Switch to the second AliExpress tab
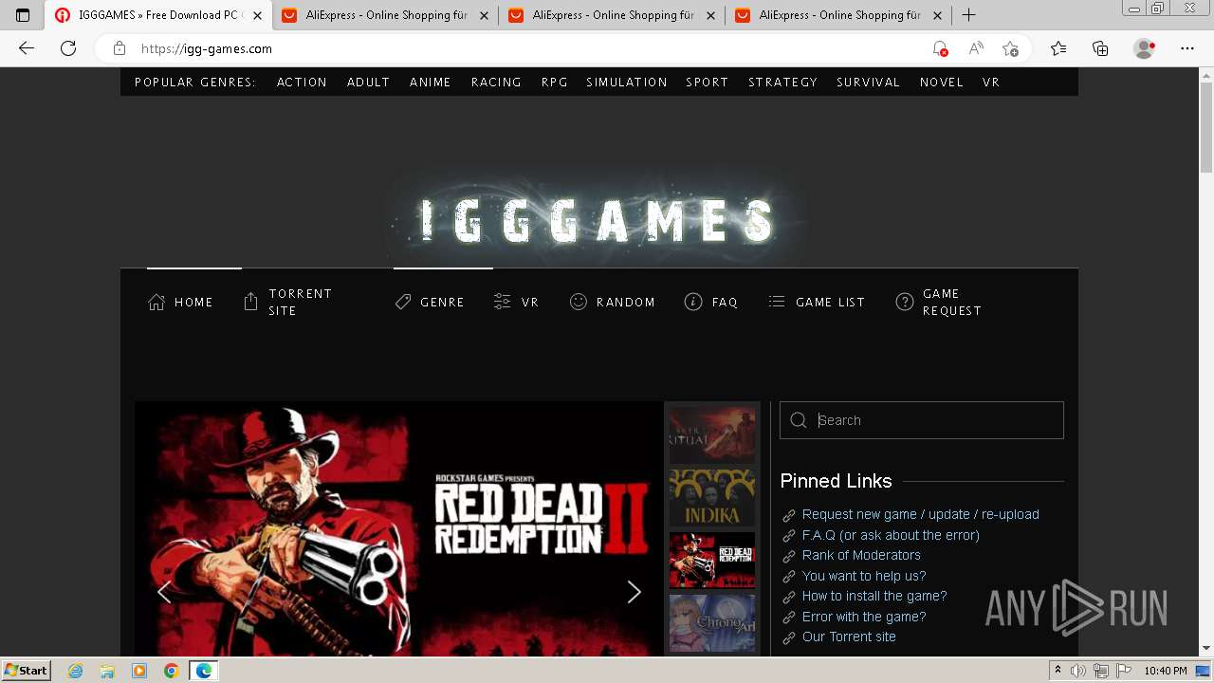 613,15
